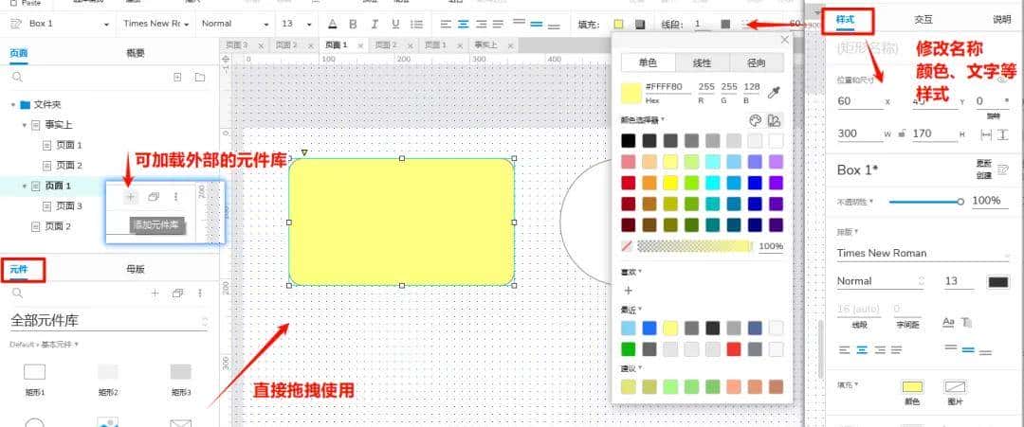Open the text shadow icon
The image size is (1024, 427).
[x=966, y=322]
